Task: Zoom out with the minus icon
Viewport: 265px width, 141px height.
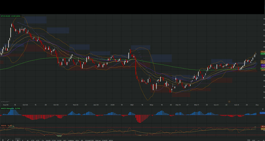Action: tap(259, 140)
